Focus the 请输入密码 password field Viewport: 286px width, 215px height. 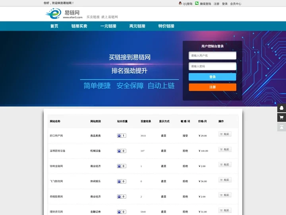click(212, 66)
